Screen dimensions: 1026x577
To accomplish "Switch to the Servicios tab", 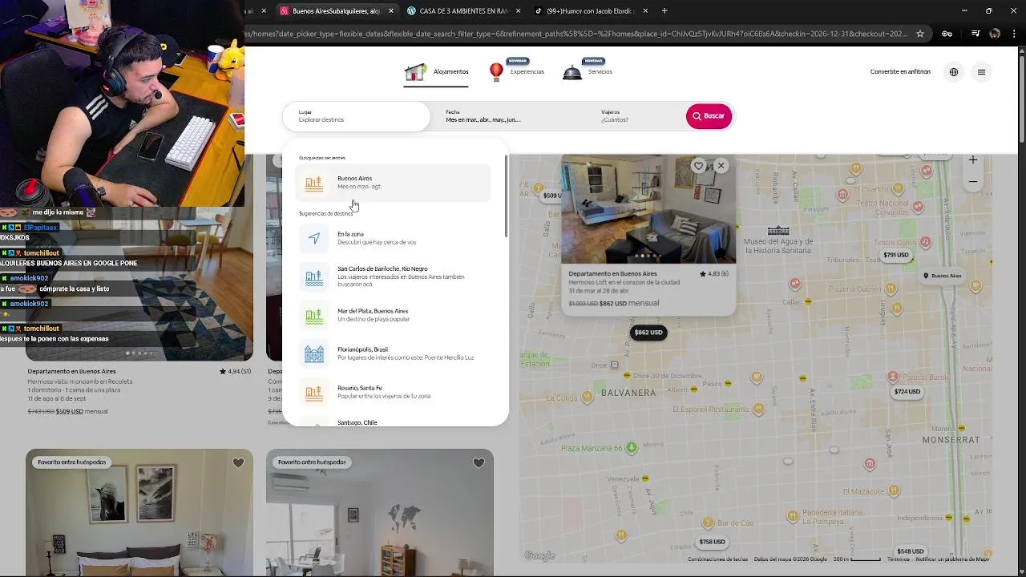I will (x=588, y=72).
